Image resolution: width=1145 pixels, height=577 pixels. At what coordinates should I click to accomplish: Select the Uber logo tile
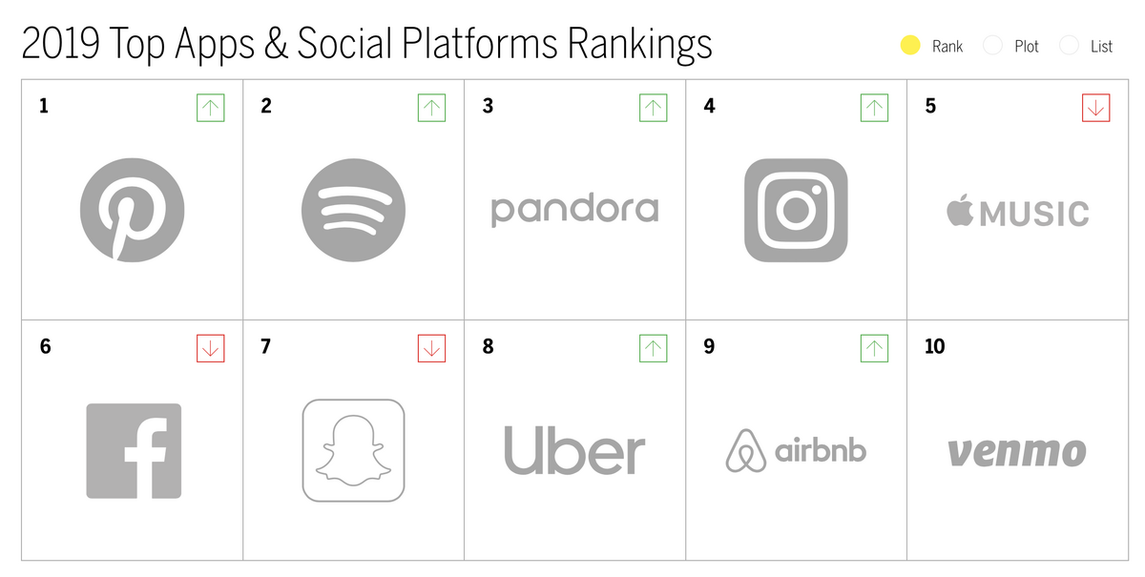pos(574,450)
